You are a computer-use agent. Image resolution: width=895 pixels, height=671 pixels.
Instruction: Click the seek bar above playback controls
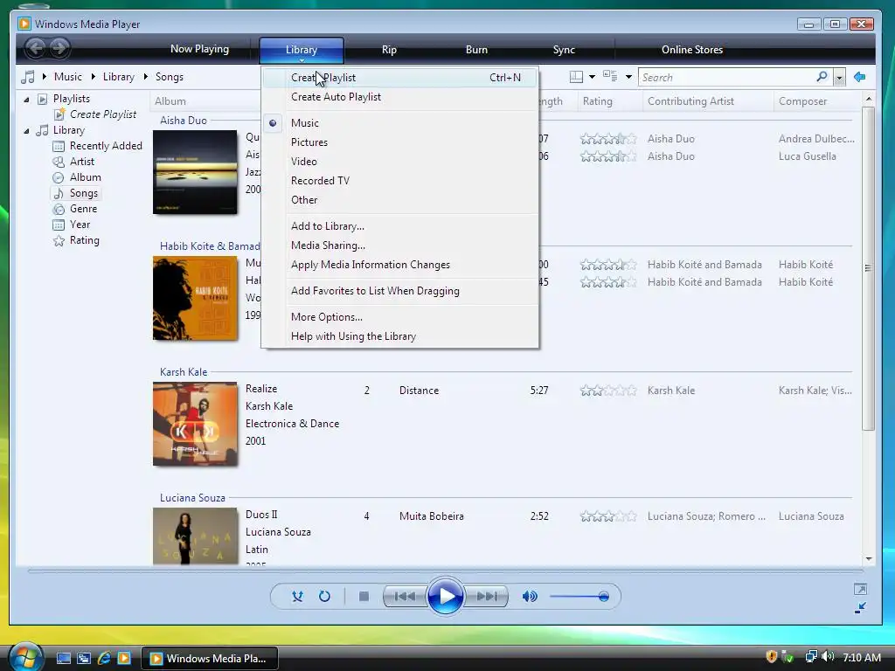(445, 571)
